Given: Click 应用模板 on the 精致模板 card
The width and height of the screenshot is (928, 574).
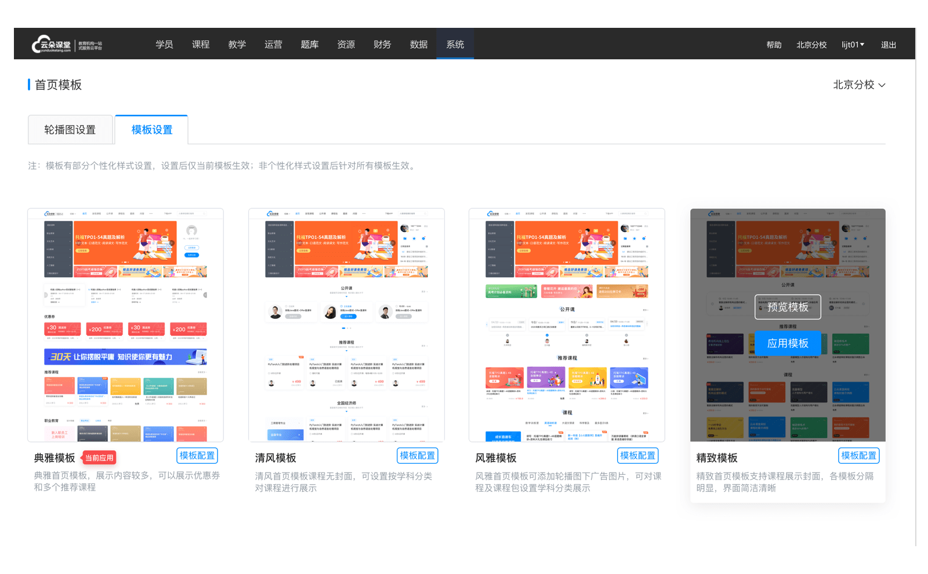Looking at the screenshot, I should (x=788, y=343).
